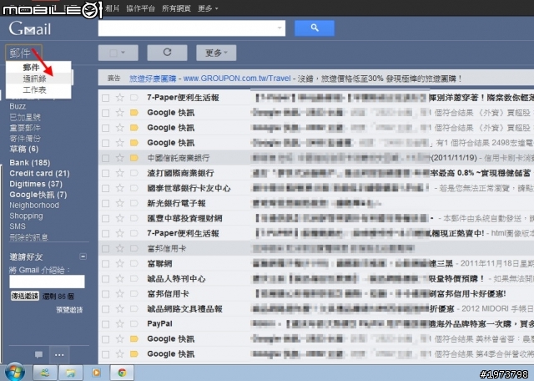The image size is (534, 381).
Task: Open the Neighborhood label
Action: [x=34, y=205]
